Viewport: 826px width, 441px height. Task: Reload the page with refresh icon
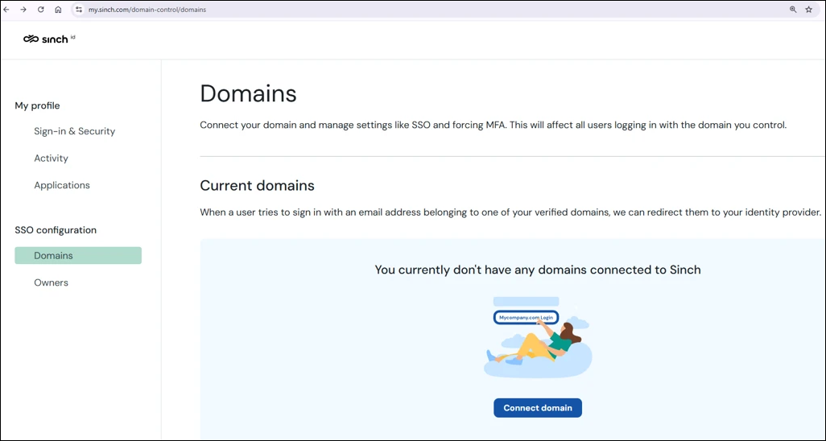tap(40, 10)
